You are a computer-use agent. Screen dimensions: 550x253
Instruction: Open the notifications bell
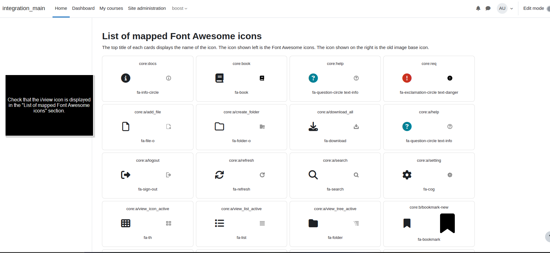click(478, 8)
